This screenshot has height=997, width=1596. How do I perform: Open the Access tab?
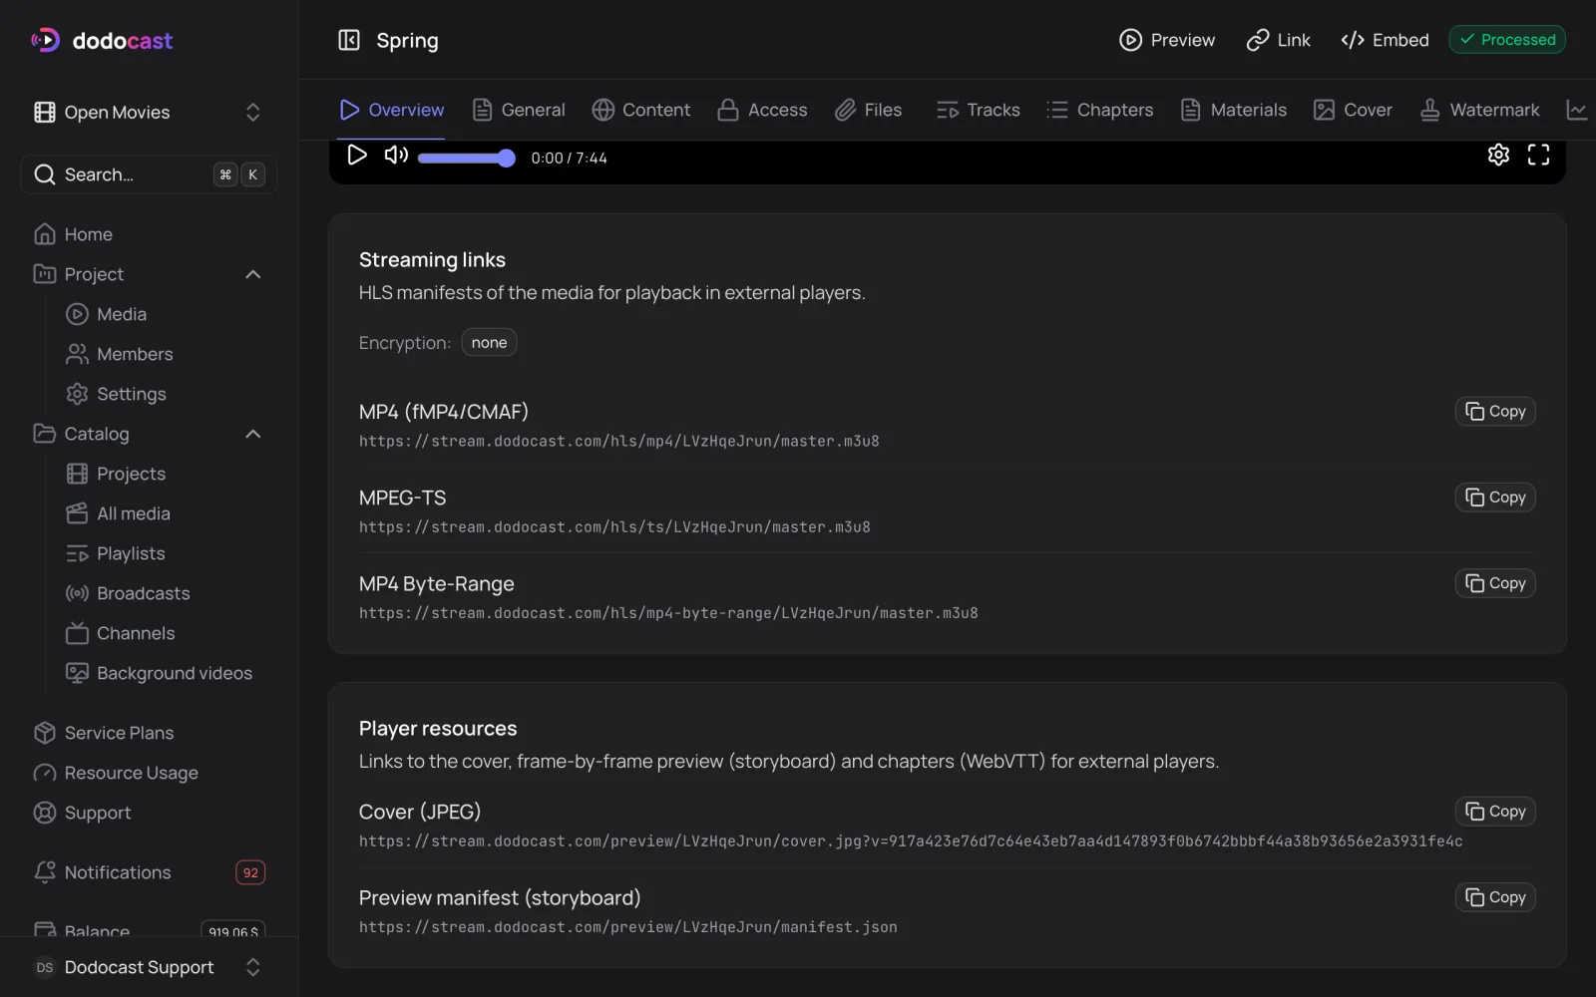[763, 110]
